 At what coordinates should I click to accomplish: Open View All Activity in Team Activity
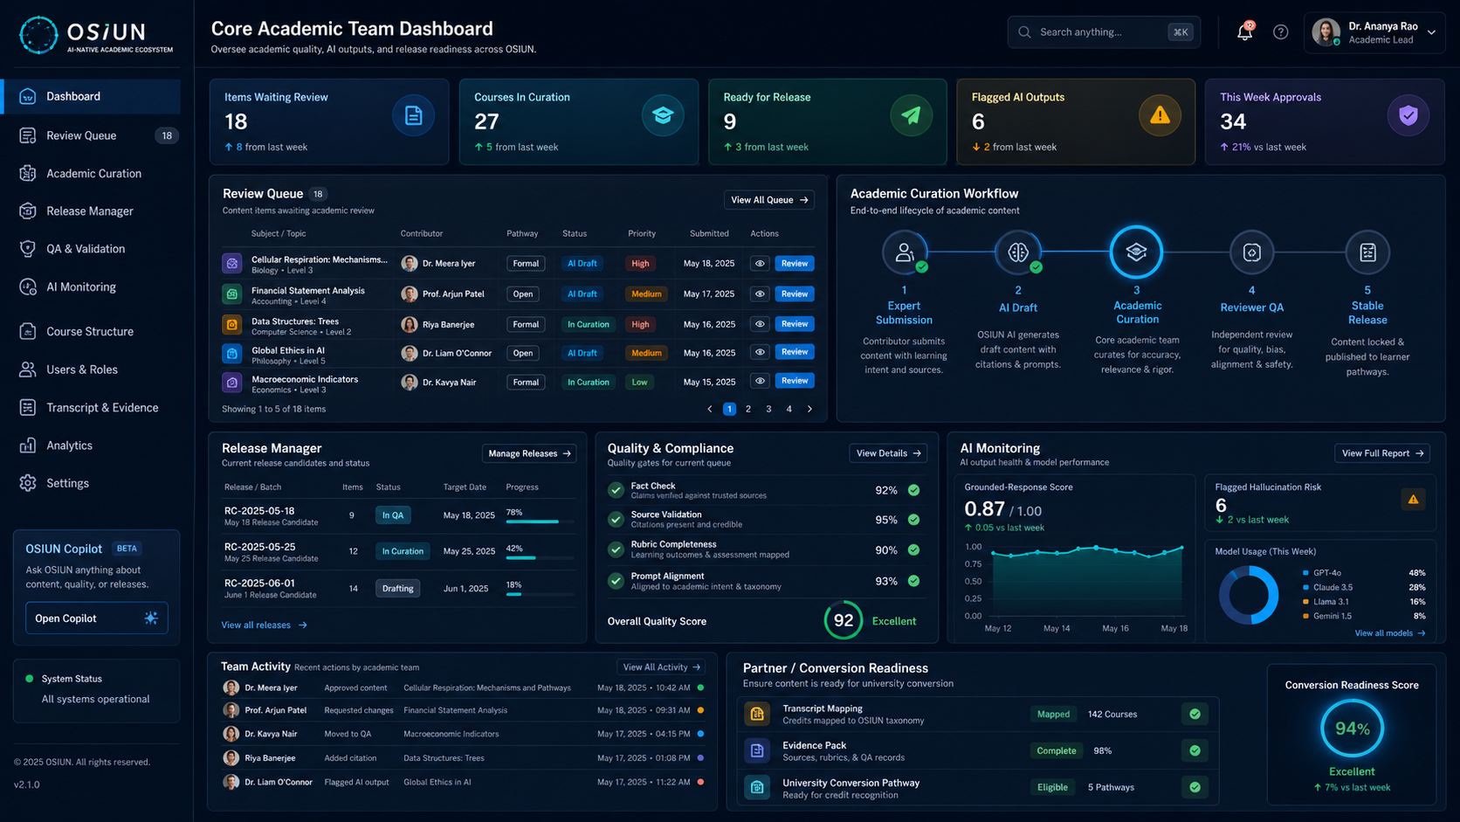(x=661, y=667)
